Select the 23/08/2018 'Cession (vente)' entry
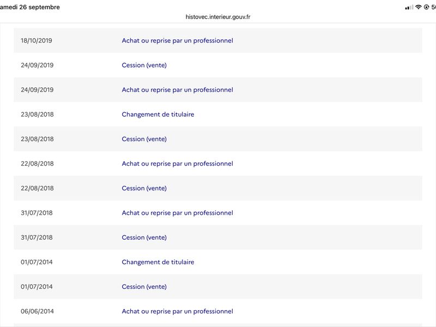The image size is (436, 327). (x=218, y=139)
